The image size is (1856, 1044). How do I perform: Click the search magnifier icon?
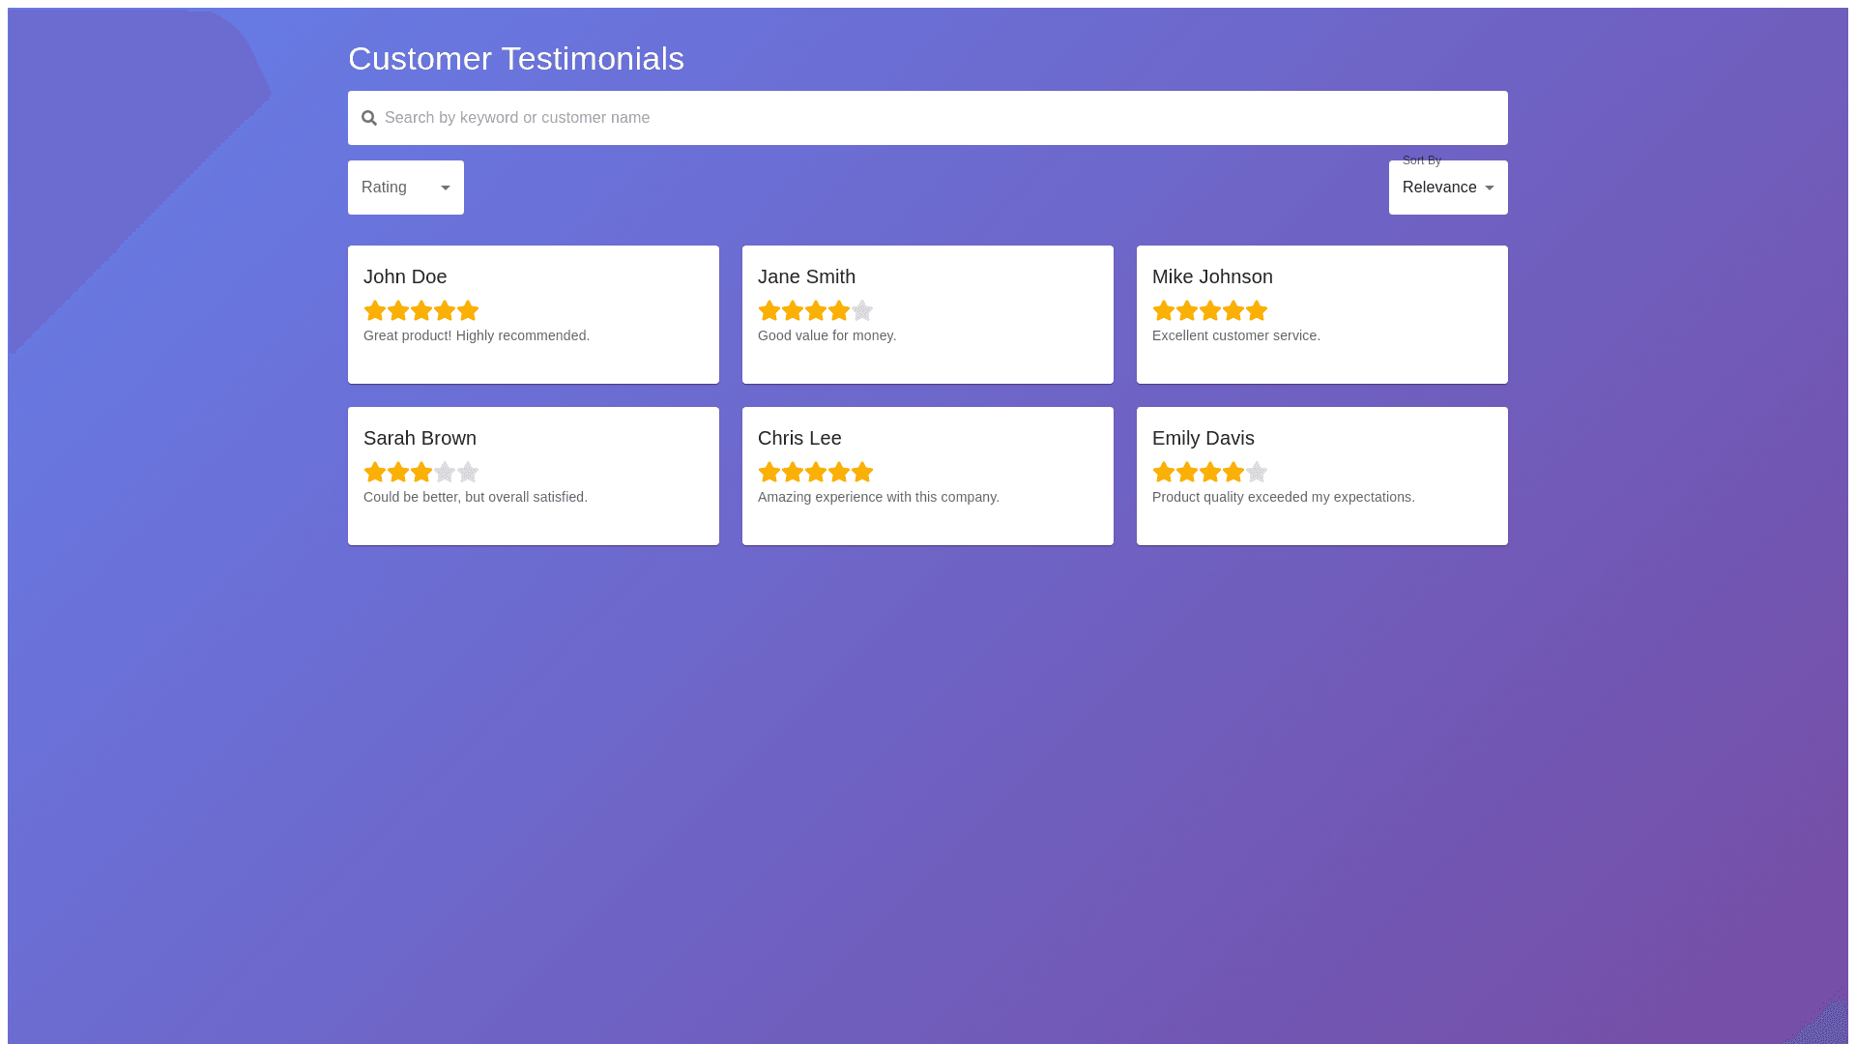click(369, 118)
